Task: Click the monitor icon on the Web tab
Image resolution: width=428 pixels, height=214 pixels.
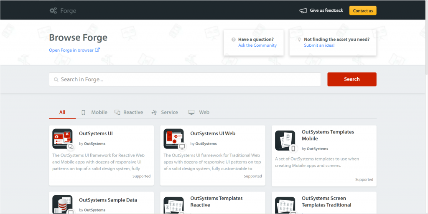Action: [x=191, y=112]
